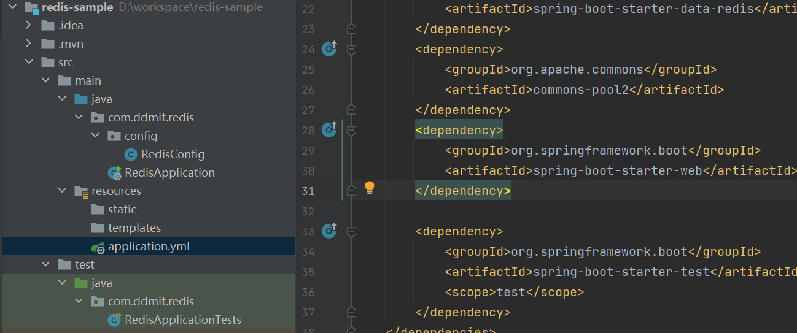Collapse the main folder

click(x=45, y=81)
